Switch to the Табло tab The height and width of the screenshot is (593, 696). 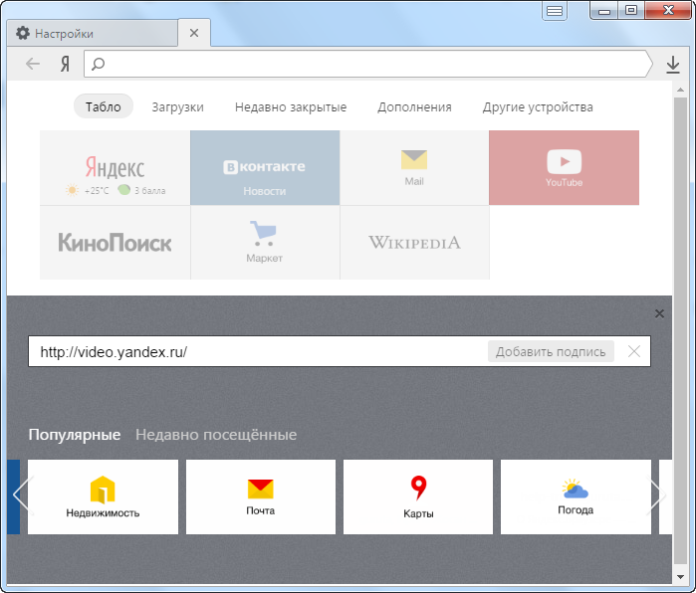[103, 106]
